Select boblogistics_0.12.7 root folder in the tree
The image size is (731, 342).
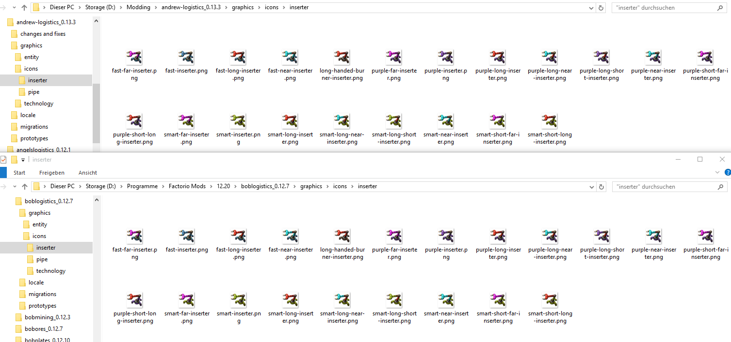[x=49, y=201]
